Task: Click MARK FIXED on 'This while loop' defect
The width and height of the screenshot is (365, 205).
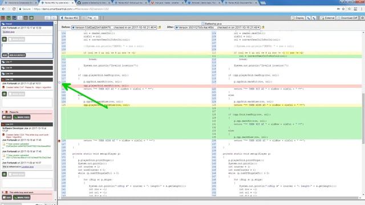Action: coord(22,198)
